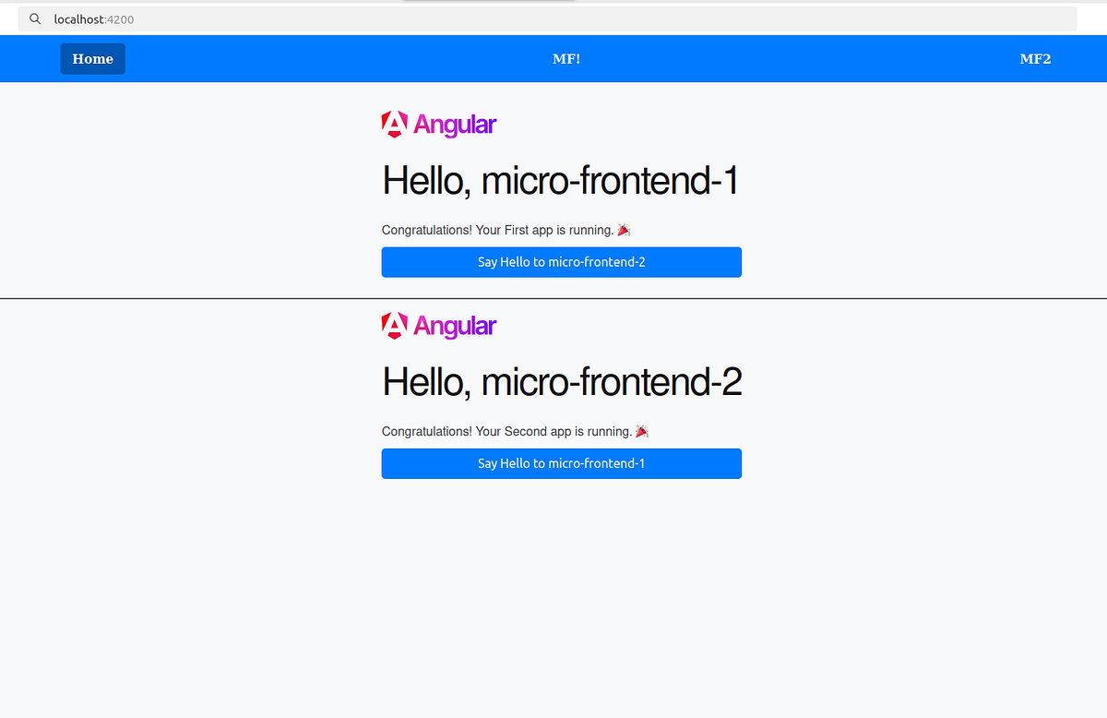Click the divider line between the two micro-frontends
Viewport: 1107px width, 718px height.
click(x=553, y=297)
